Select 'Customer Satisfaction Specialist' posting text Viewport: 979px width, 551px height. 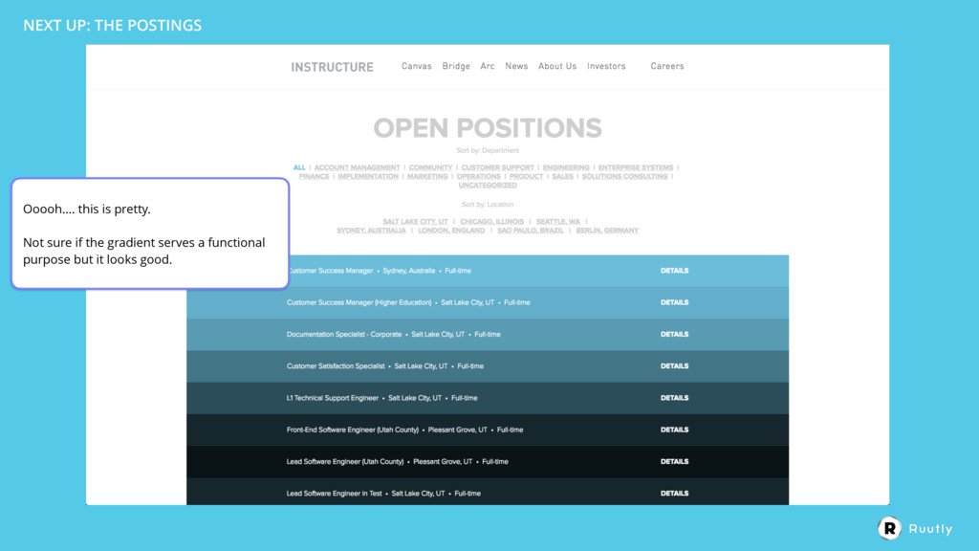(x=336, y=366)
